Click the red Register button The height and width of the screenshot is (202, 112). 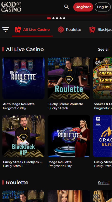tap(83, 7)
